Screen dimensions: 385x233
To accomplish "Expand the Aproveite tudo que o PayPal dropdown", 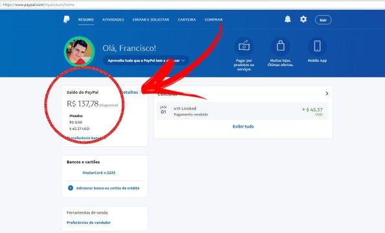I will 146,61.
